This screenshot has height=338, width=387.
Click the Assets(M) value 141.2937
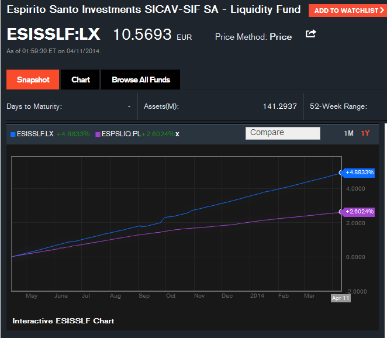click(279, 106)
